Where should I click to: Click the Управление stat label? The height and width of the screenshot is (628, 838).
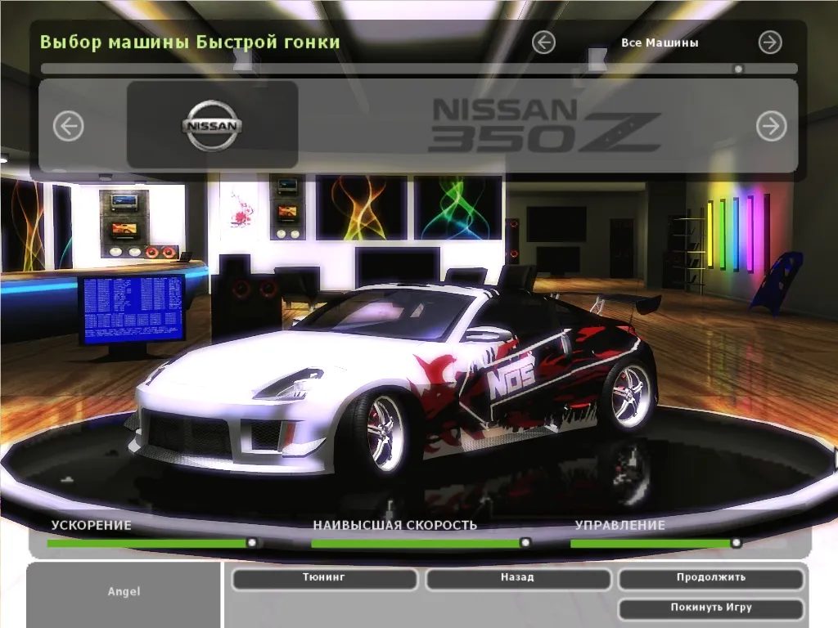point(620,525)
